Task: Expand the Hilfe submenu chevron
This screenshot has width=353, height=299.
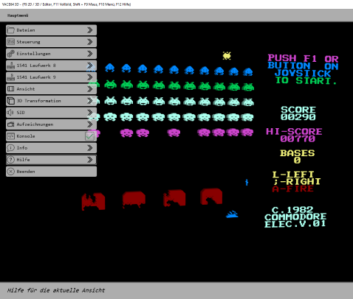Action: 90,160
